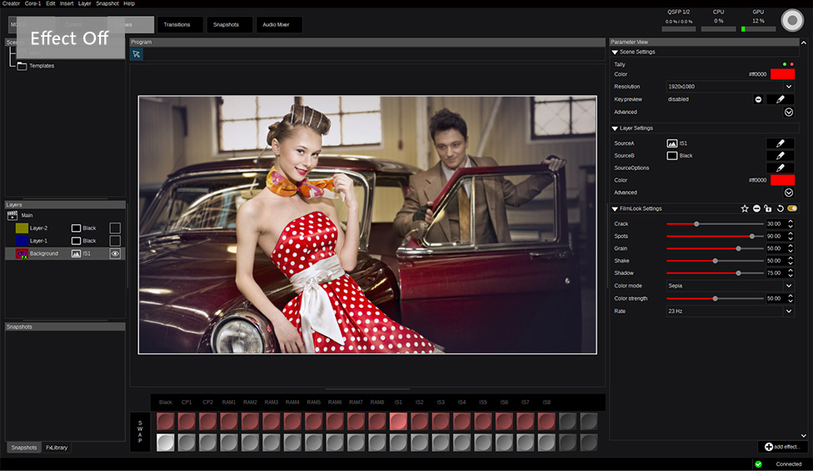
Task: Click Layer-1 Black source icon
Action: pos(77,241)
